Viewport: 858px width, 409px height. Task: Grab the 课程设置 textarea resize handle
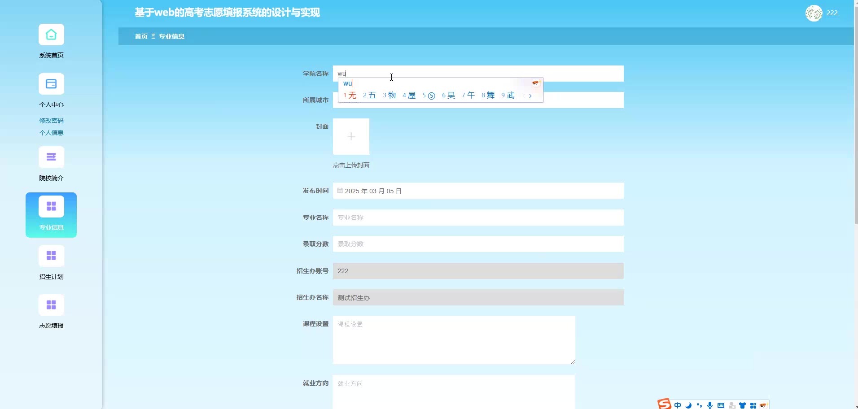[x=573, y=361]
